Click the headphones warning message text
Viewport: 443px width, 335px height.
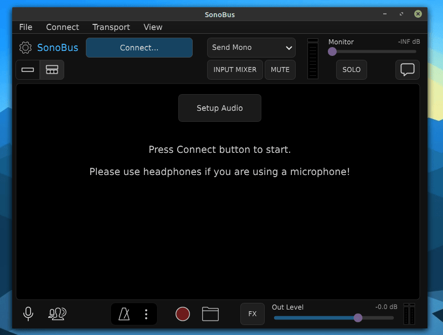tap(220, 172)
